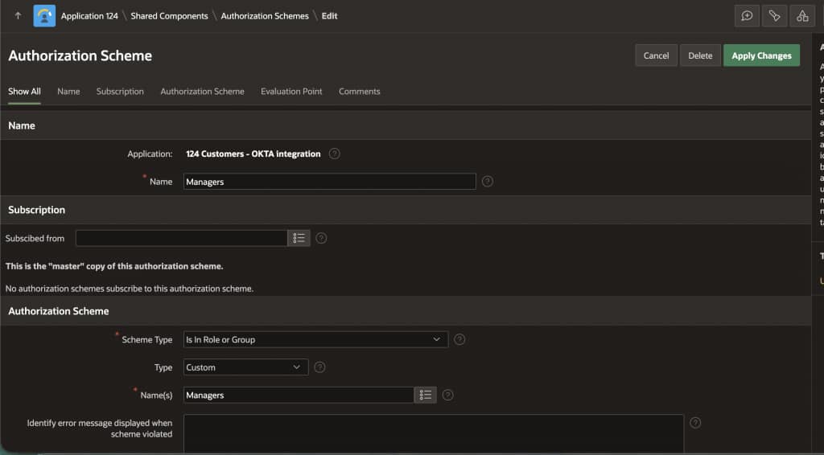Viewport: 824px width, 455px height.
Task: Switch to the Show All tab
Action: (24, 92)
